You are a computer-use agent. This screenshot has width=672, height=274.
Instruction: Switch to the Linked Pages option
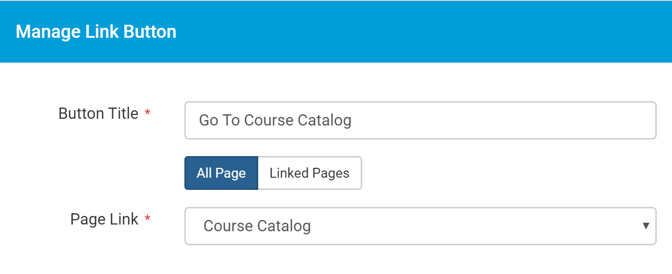tap(309, 173)
